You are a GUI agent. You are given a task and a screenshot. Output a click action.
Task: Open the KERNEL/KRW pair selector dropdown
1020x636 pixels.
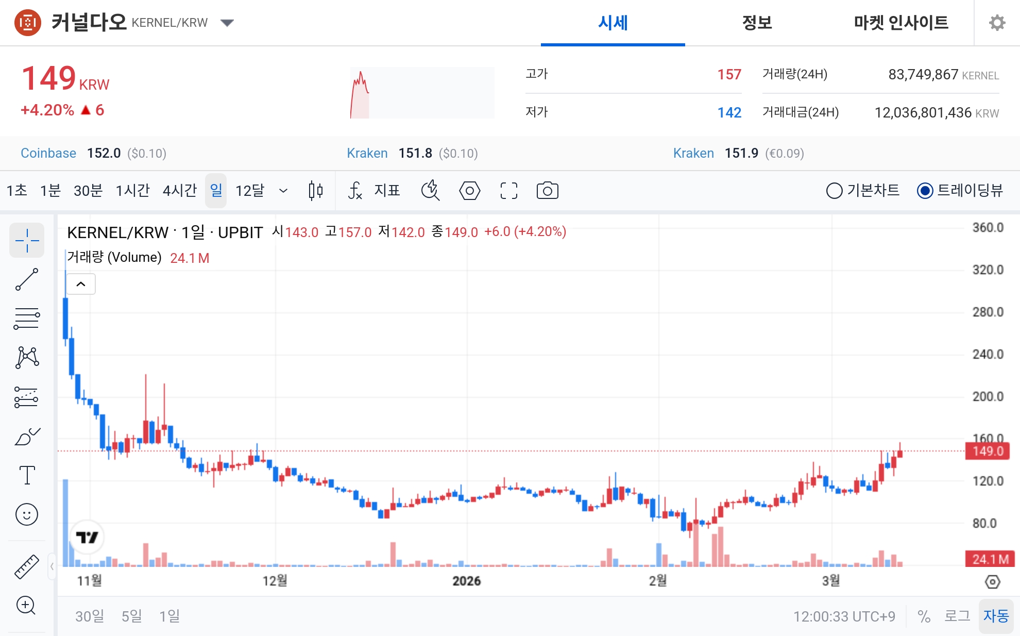pyautogui.click(x=227, y=22)
